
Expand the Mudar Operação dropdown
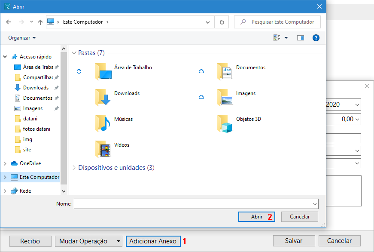point(119,241)
